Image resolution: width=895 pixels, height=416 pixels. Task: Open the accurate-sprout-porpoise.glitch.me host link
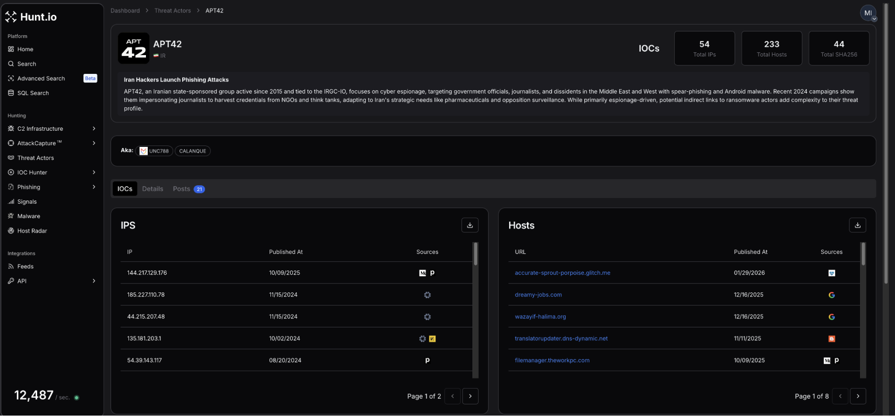tap(562, 273)
